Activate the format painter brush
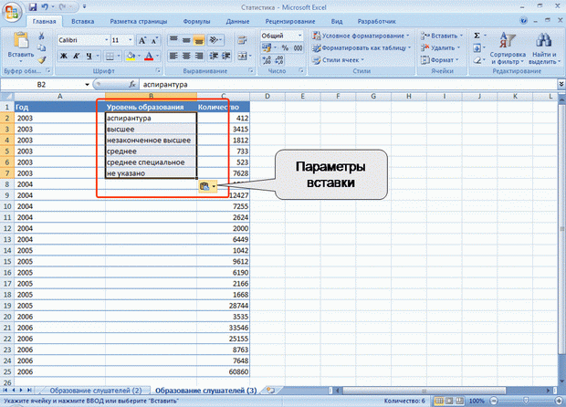The width and height of the screenshot is (566, 407). [41, 59]
